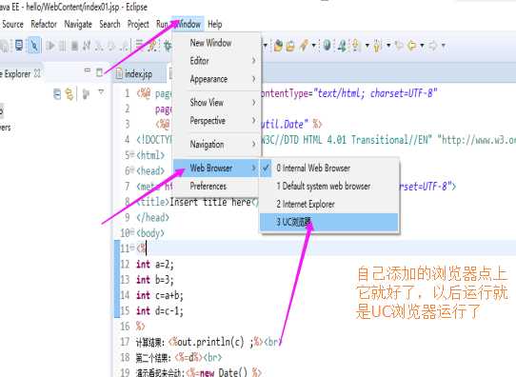Open Preferences from the Window menu

coord(217,187)
